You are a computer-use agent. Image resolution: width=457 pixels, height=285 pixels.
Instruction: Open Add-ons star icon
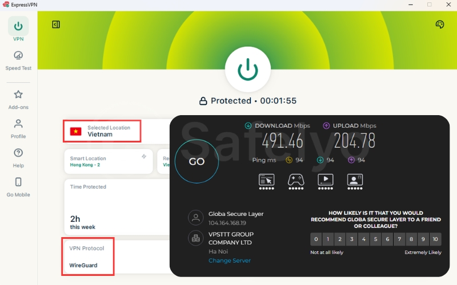coord(18,95)
